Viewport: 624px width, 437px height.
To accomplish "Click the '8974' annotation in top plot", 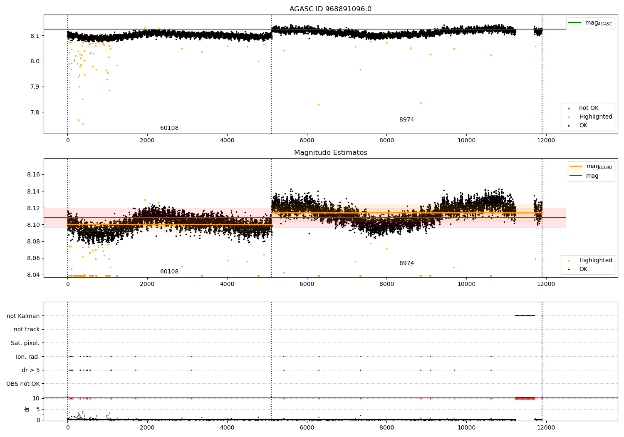I will tap(407, 120).
